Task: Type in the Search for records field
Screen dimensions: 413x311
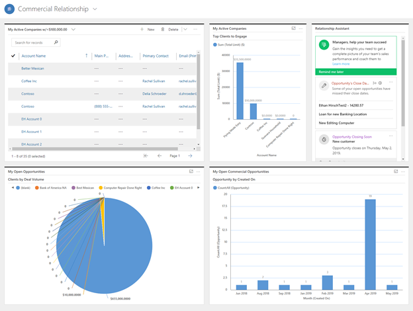Action: click(x=33, y=42)
